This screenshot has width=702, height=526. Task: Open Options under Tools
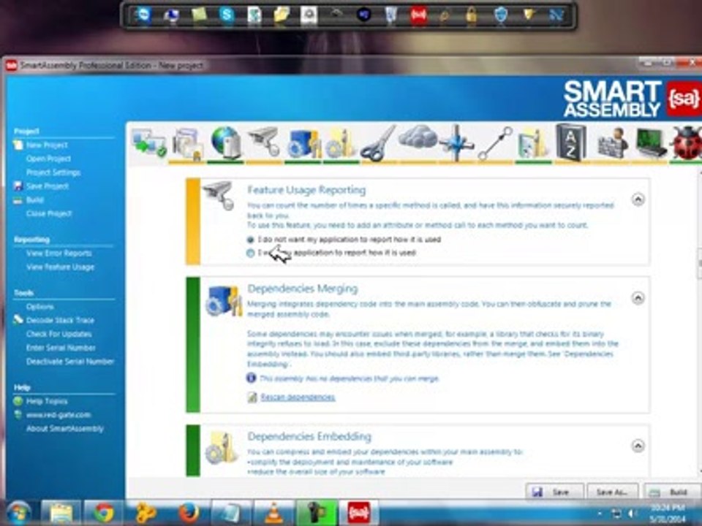tap(39, 307)
